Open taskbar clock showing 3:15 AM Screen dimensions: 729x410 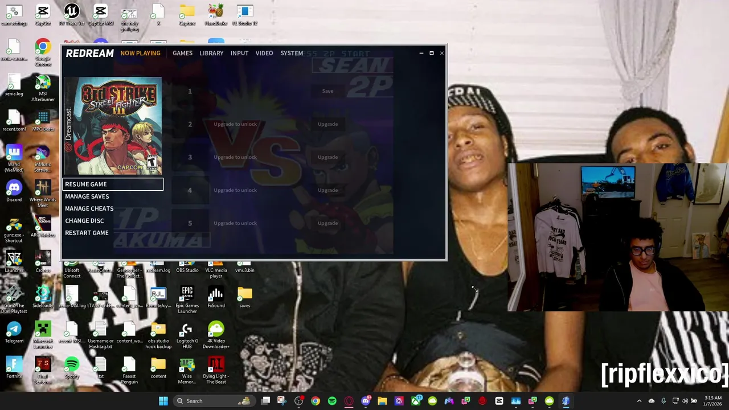(x=712, y=401)
